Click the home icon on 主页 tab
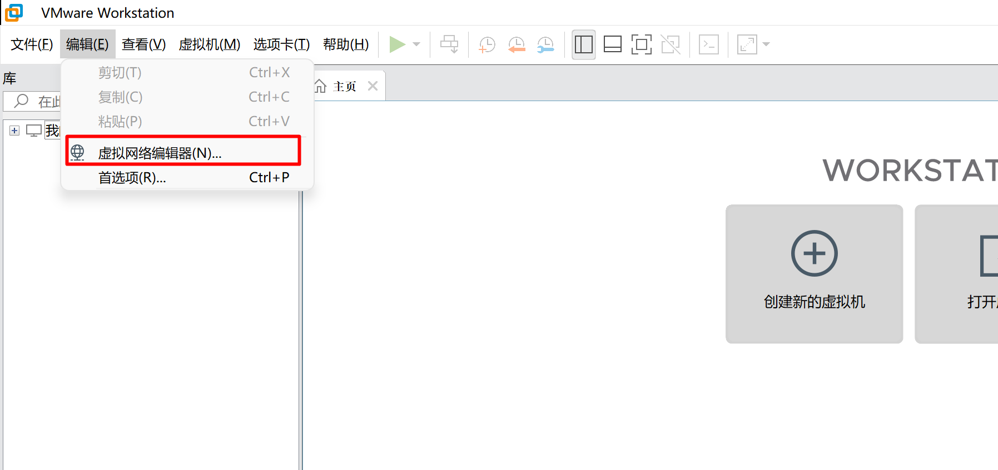Screen dimensions: 998x470 (320, 86)
